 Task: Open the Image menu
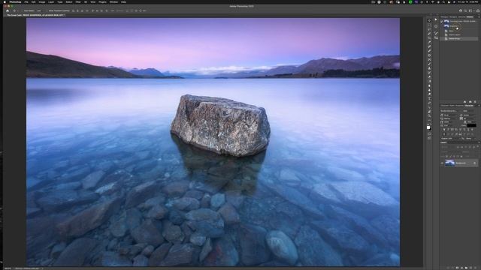coord(42,1)
